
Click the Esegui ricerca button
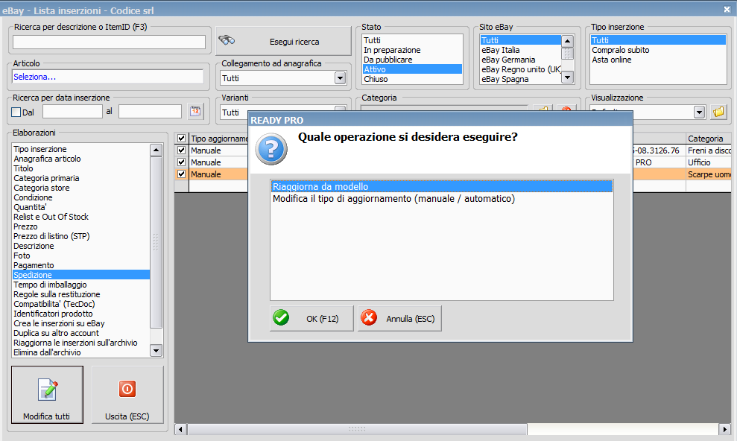(x=283, y=41)
